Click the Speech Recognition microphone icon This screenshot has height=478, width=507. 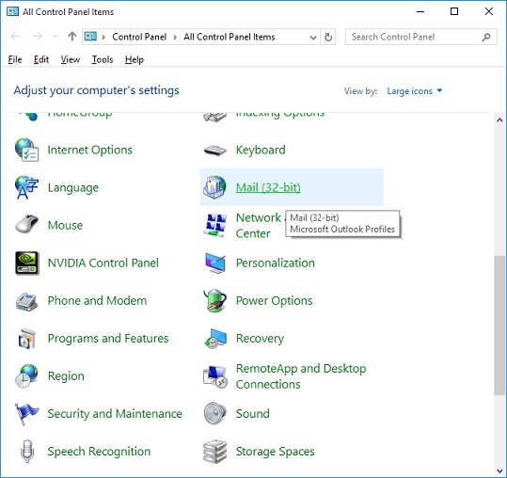pos(27,451)
